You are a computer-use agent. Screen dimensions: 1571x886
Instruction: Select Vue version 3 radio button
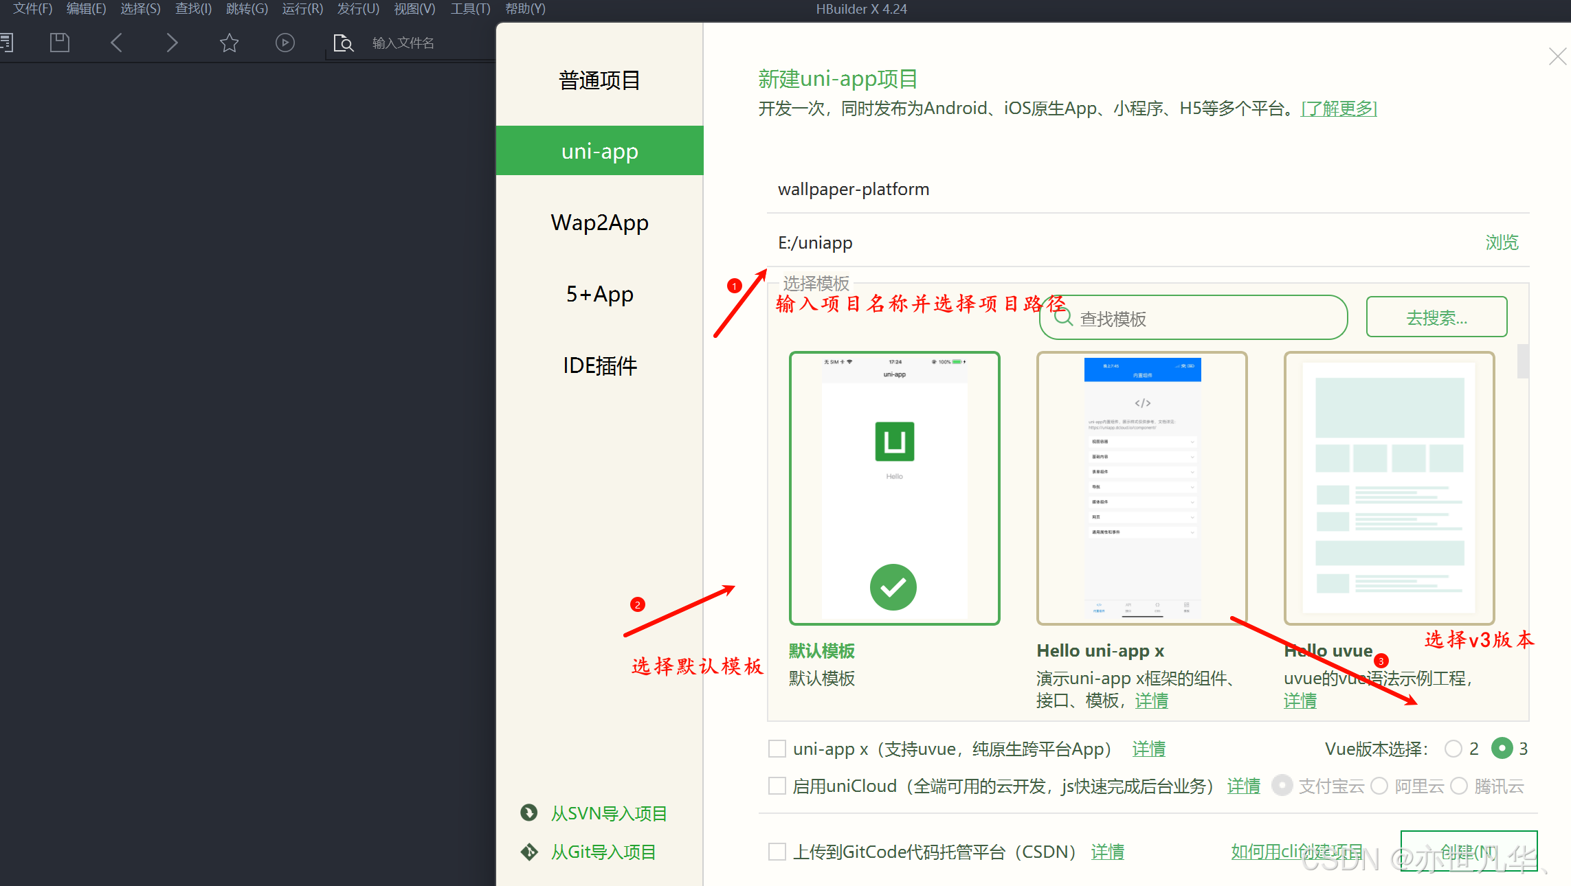point(1502,748)
